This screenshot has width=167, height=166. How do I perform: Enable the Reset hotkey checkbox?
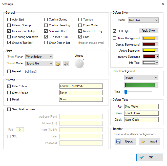coord(9,99)
